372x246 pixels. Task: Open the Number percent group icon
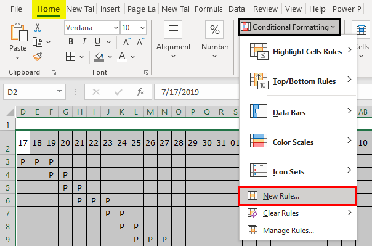214,30
